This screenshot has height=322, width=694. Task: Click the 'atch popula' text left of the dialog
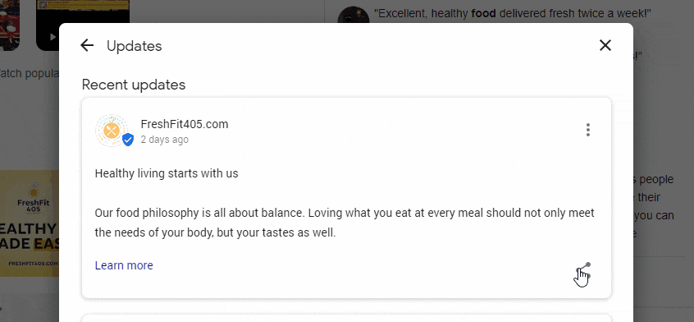[30, 73]
